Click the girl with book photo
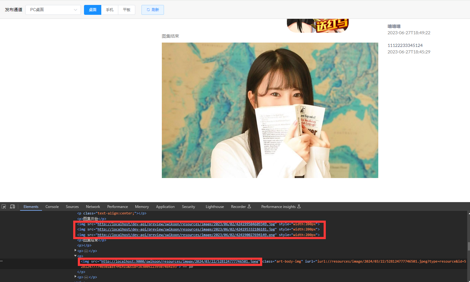470x282 pixels. (270, 110)
